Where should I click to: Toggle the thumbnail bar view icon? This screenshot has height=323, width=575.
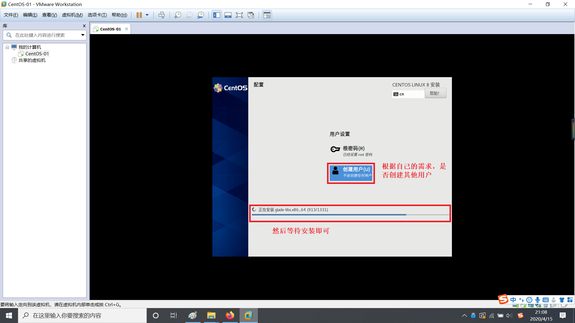click(228, 15)
